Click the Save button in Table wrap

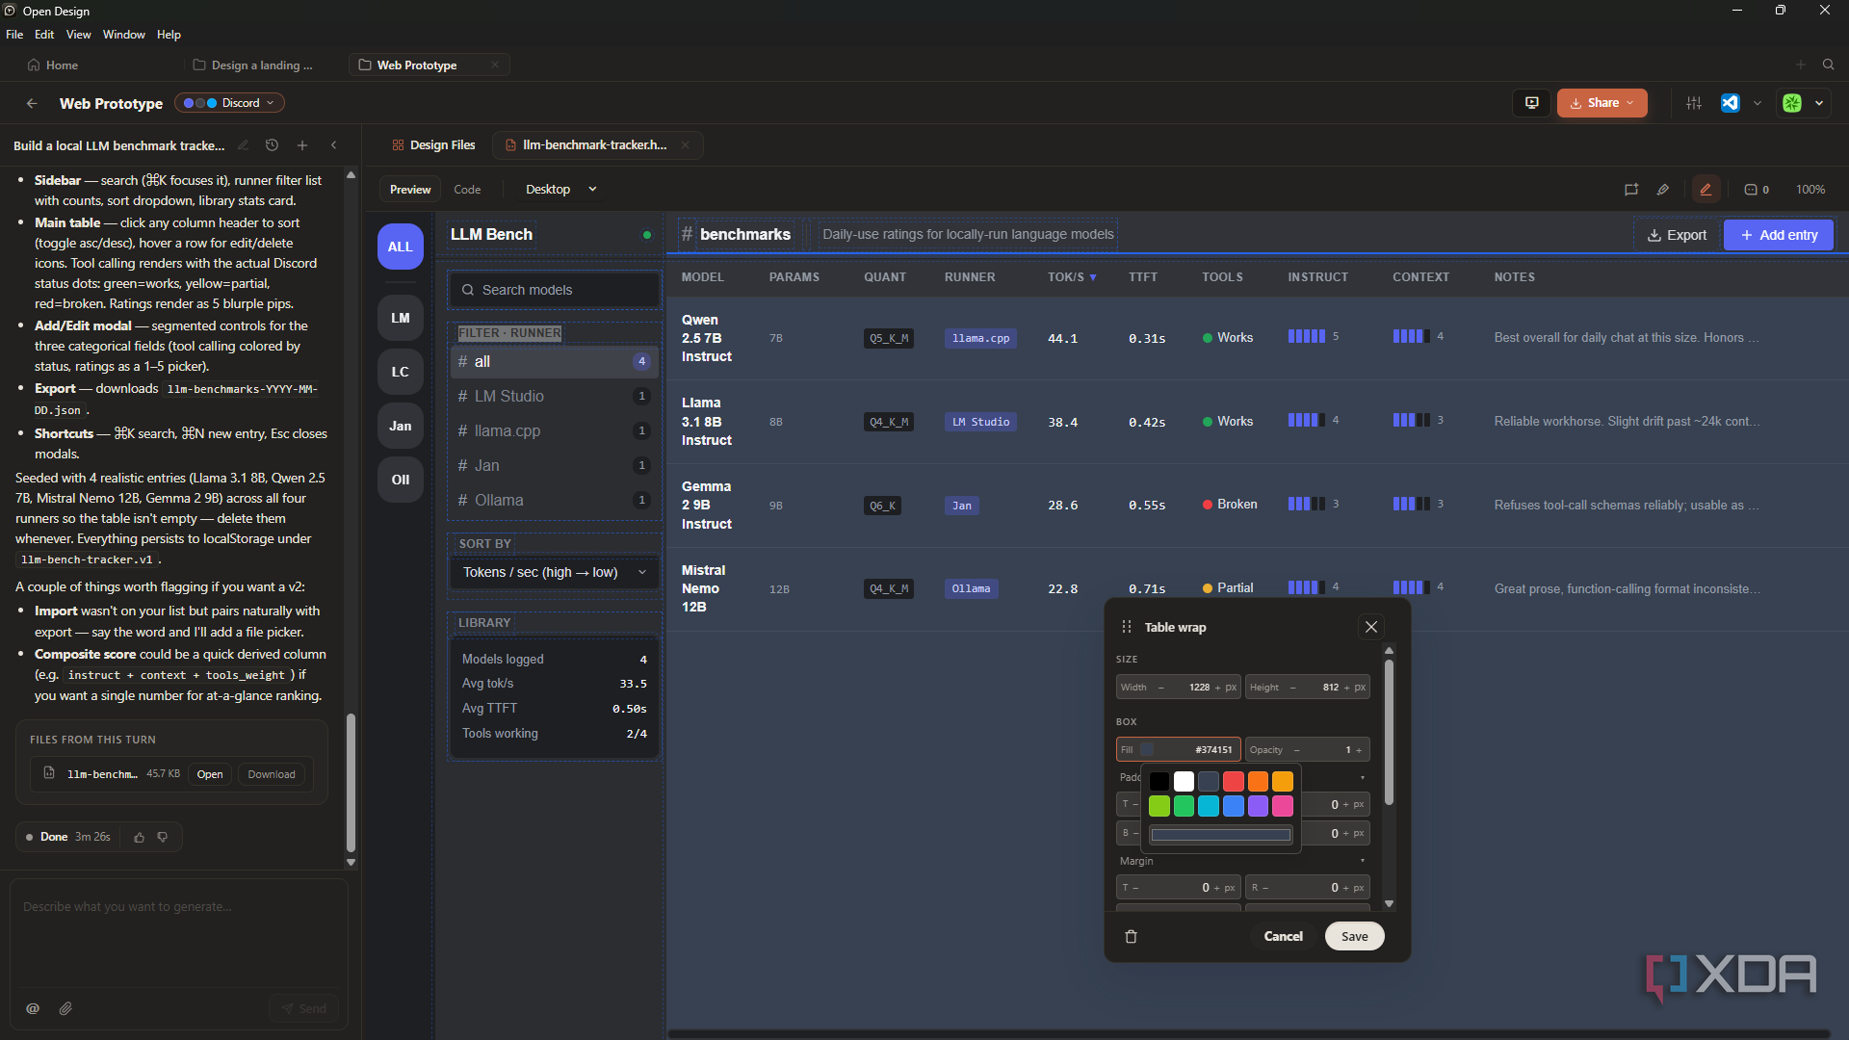(x=1354, y=936)
